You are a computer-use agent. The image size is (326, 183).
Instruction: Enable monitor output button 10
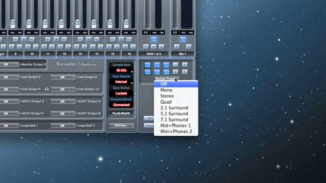(x=184, y=72)
